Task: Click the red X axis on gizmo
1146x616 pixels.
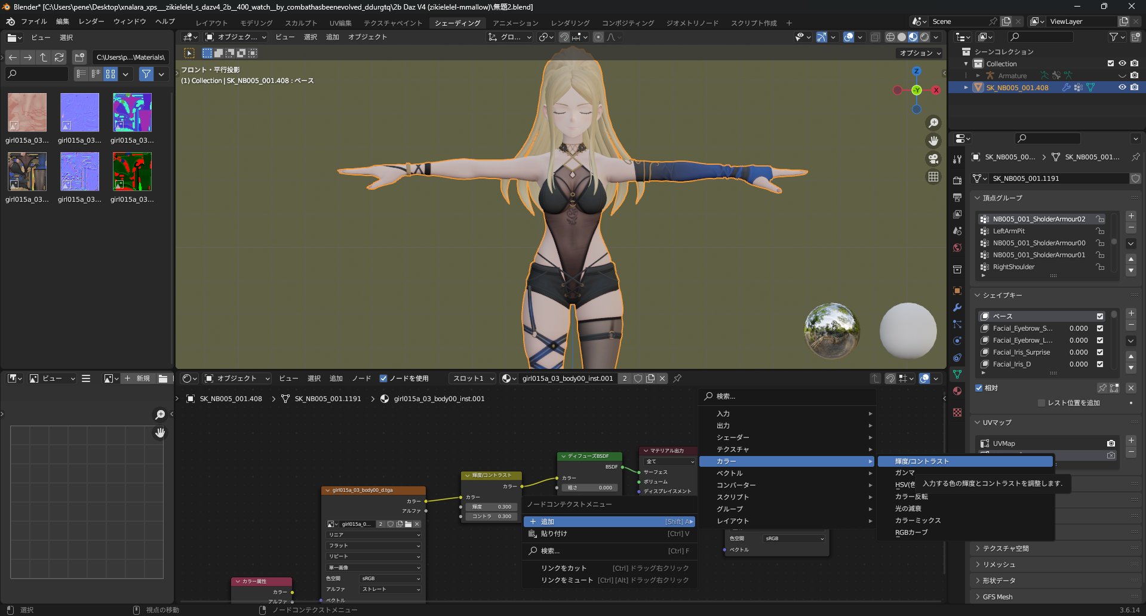Action: pos(936,90)
